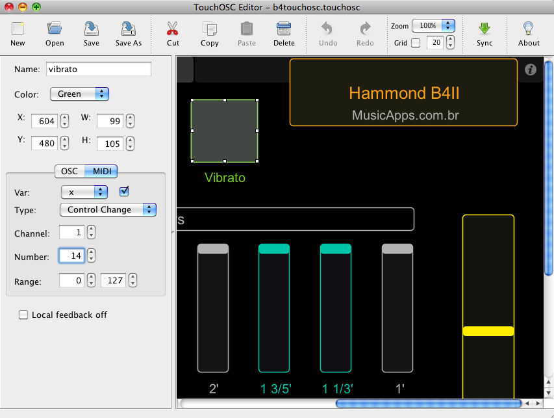554x418 pixels.
Task: Click the Range maximum field showing 127
Action: 113,280
